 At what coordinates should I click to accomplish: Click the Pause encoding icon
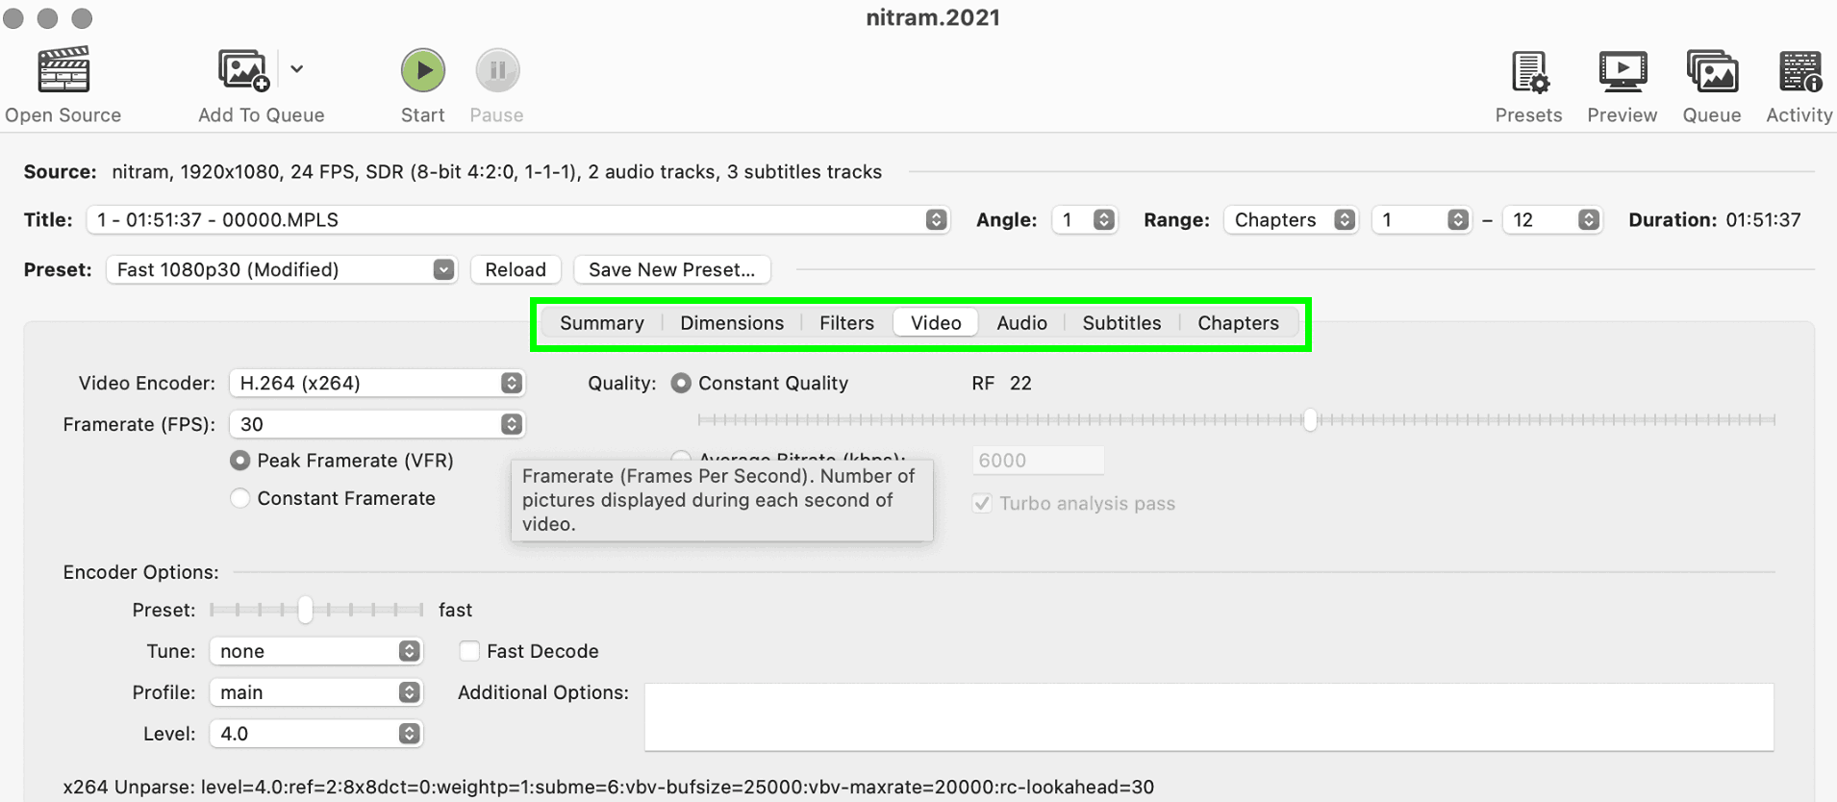[x=497, y=70]
